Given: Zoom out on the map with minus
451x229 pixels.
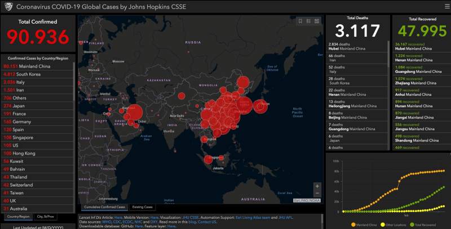Looking at the screenshot, I should click(317, 193).
